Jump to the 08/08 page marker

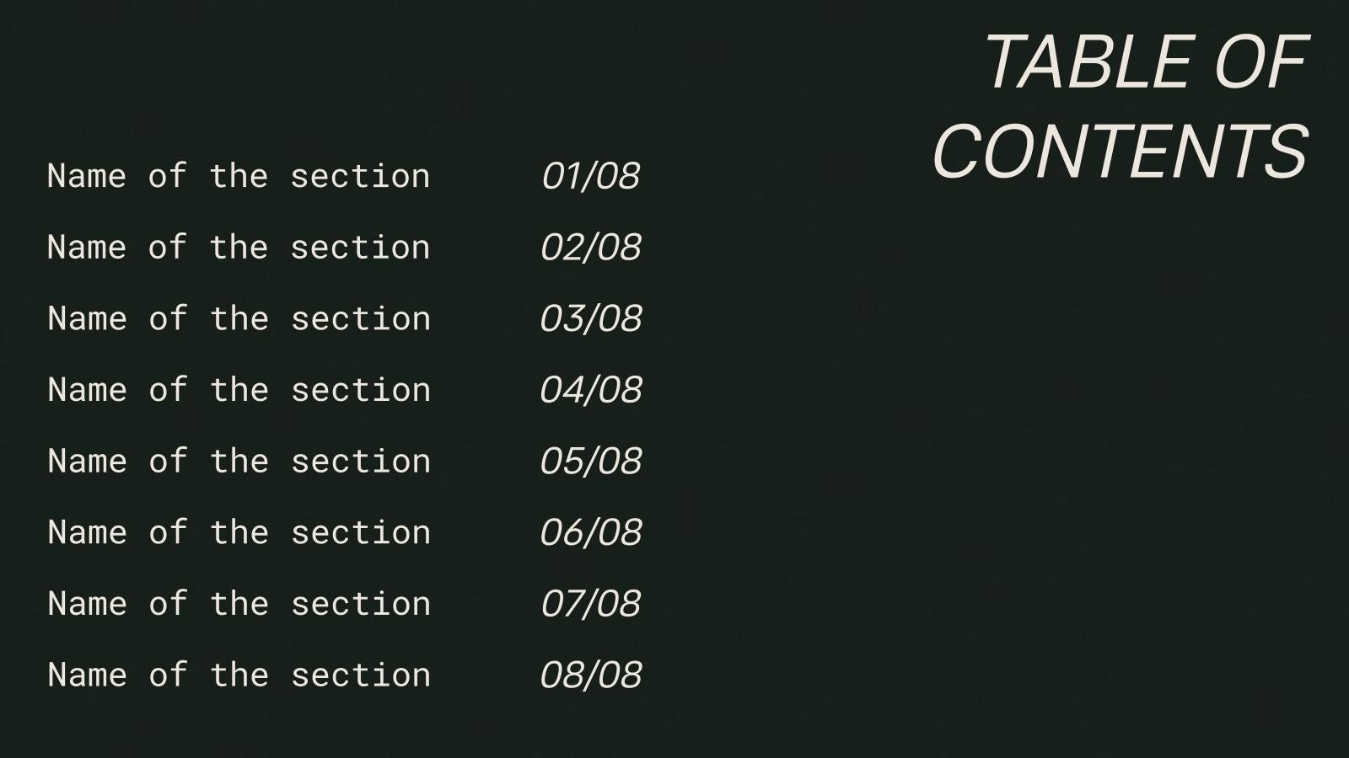click(590, 675)
